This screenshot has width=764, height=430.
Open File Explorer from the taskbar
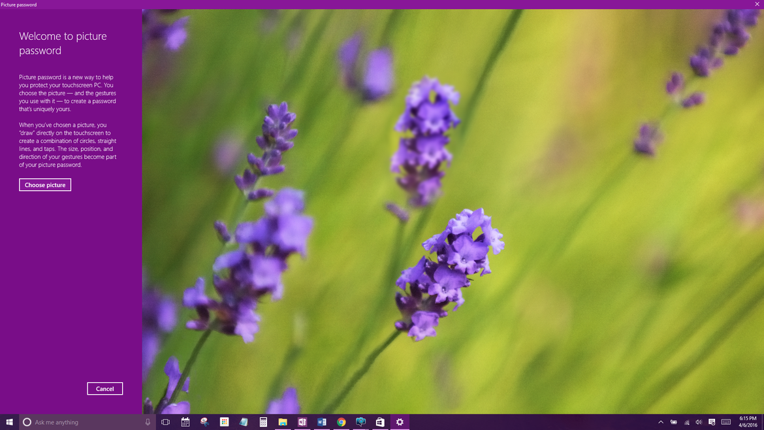[x=282, y=422]
